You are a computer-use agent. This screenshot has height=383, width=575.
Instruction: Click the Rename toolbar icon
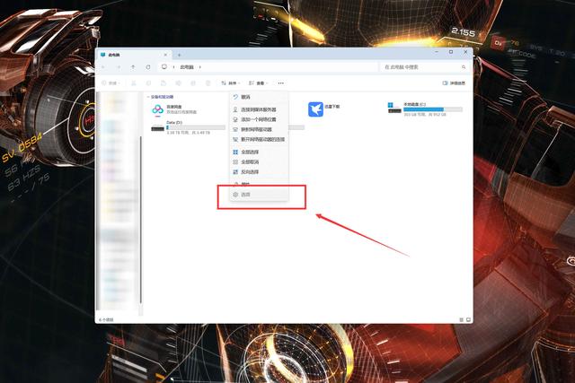[x=178, y=83]
